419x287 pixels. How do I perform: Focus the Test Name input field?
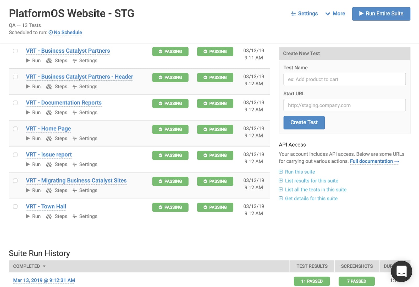click(x=344, y=79)
